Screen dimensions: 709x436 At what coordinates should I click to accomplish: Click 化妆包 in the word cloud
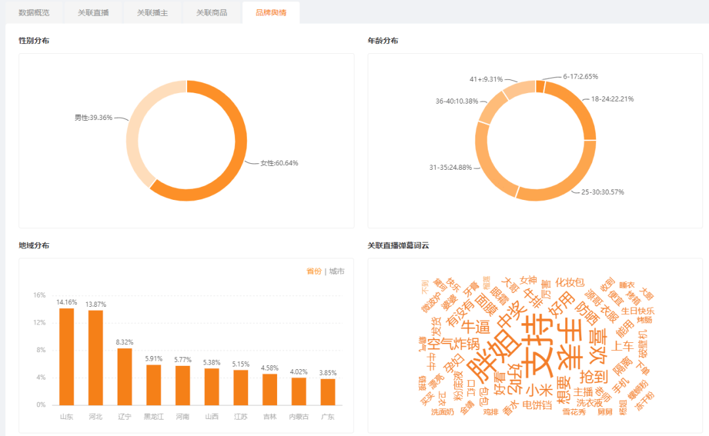569,283
